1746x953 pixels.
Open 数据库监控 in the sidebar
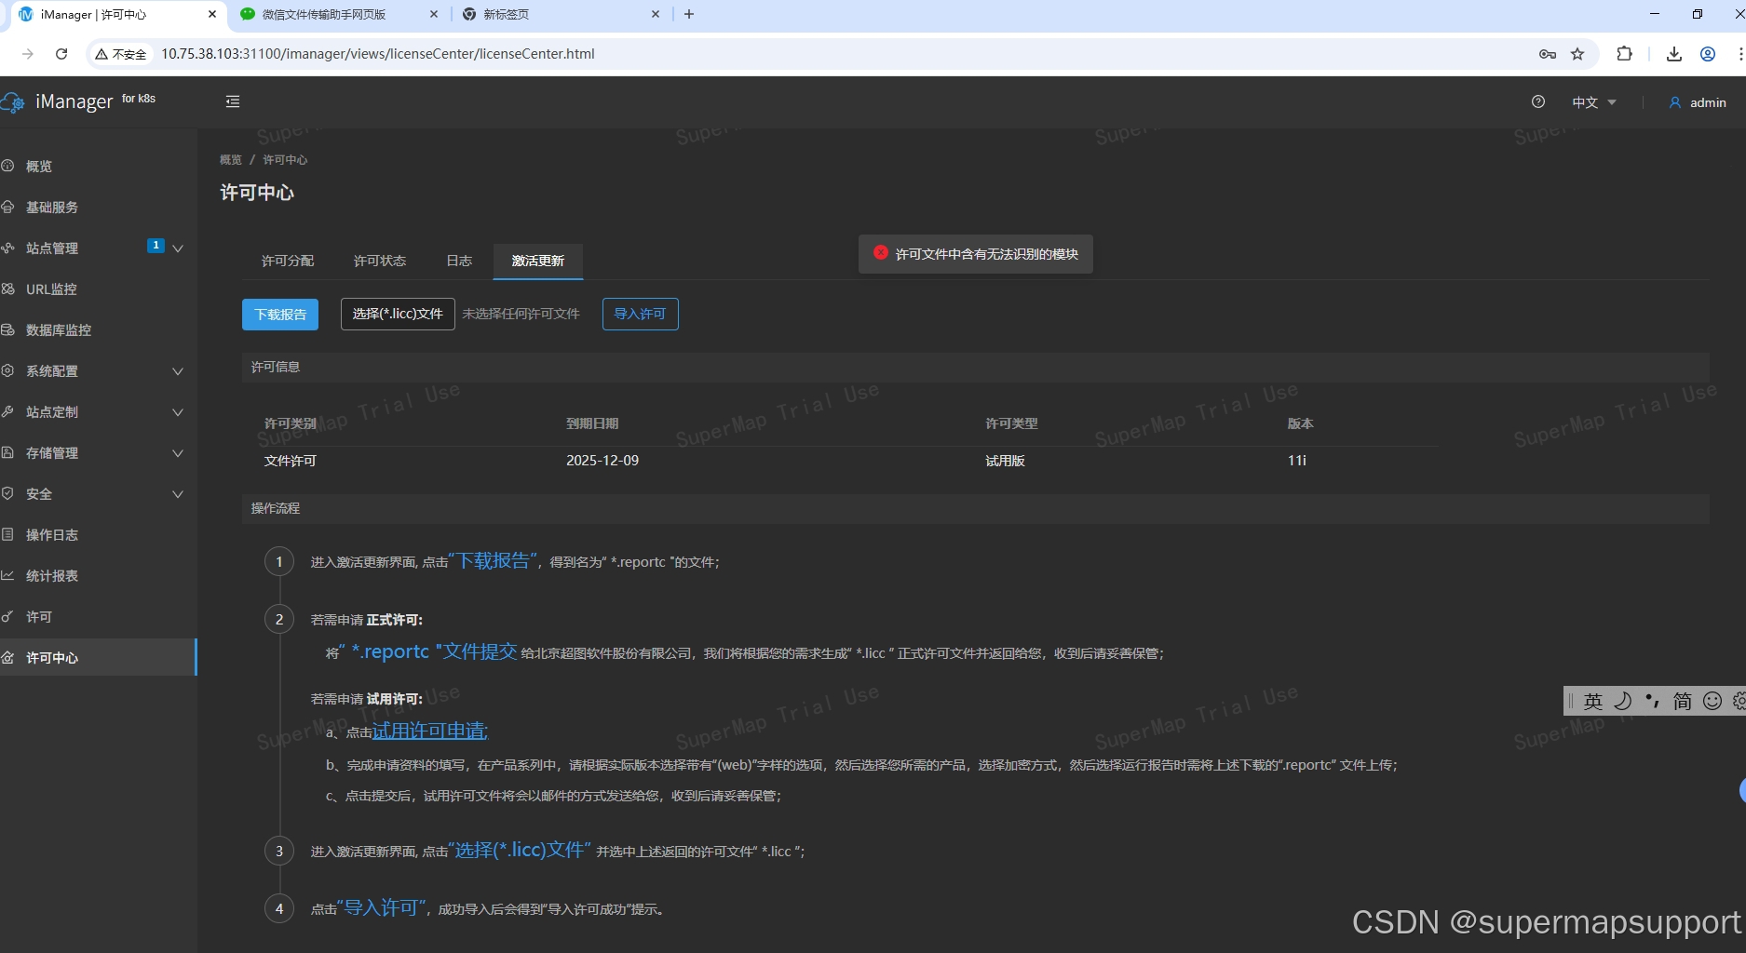59,330
